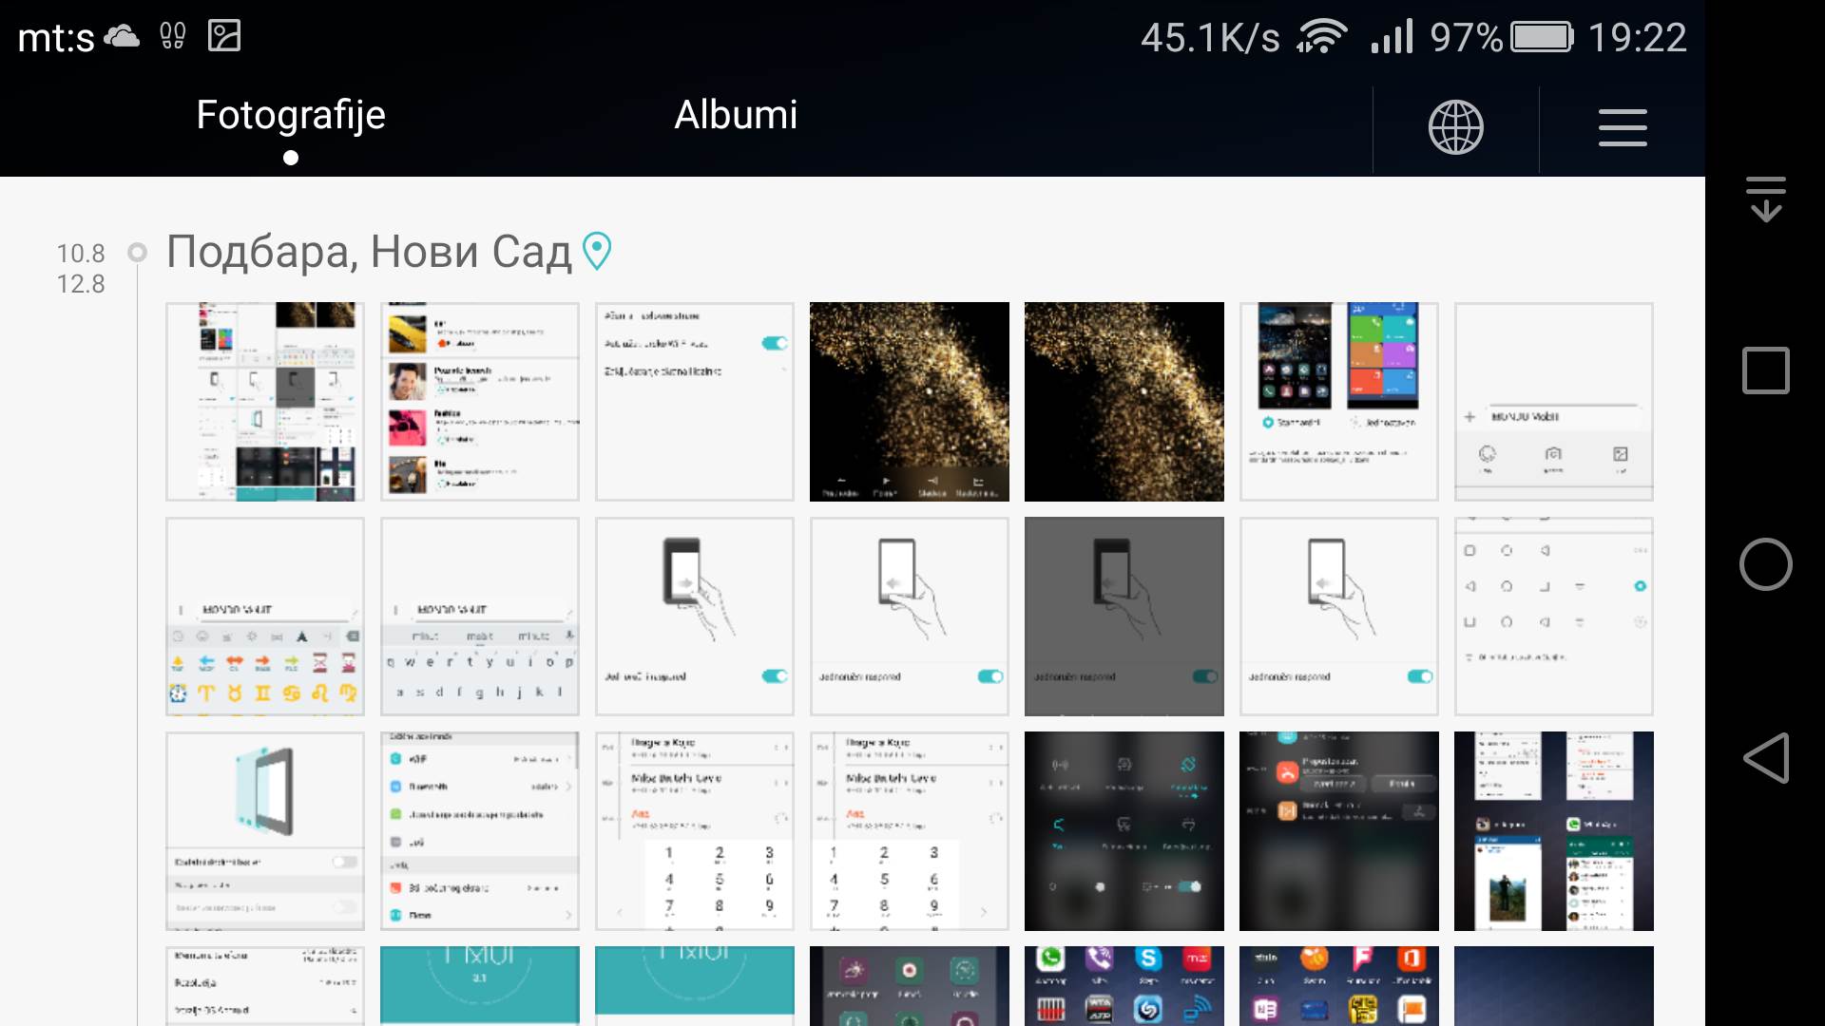The width and height of the screenshot is (1825, 1026).
Task: Open the colorful tiles theme screenshot thumbnail
Action: tap(1338, 401)
